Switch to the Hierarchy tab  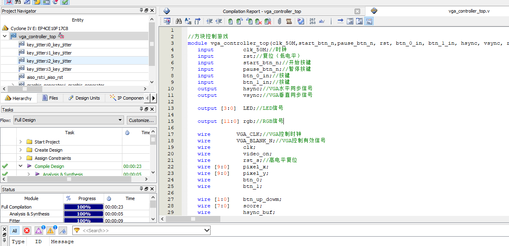(18, 98)
